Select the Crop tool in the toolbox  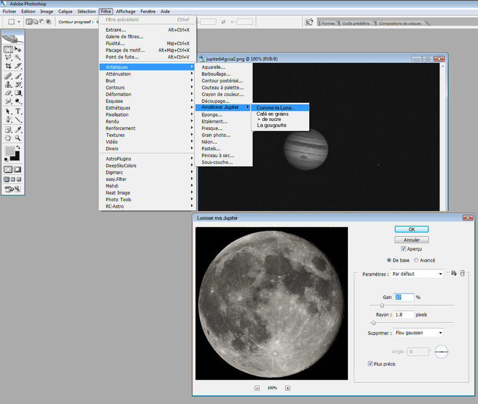click(8, 66)
